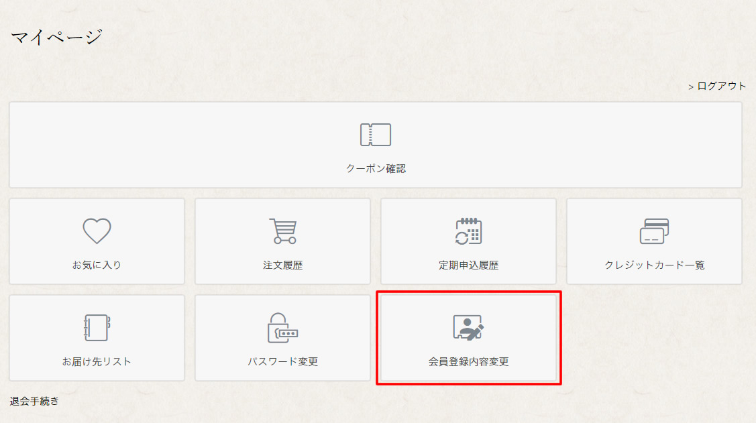The image size is (756, 423).
Task: Open the クーポン確認 label
Action: [x=376, y=169]
